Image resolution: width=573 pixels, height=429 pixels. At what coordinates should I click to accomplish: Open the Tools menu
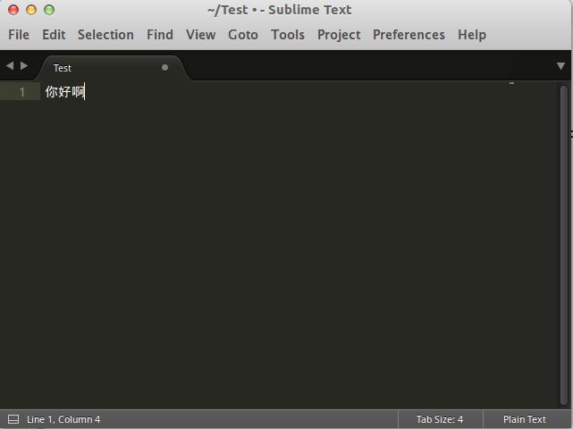tap(287, 35)
